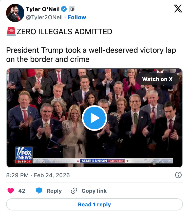Play the State of the Union video
This screenshot has width=188, height=214.
(94, 118)
